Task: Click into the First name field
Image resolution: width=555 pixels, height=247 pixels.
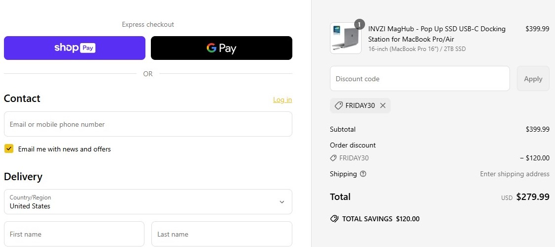Action: coord(74,234)
